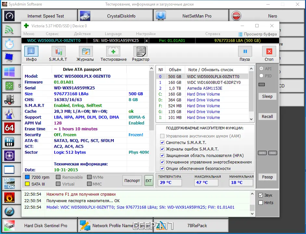The width and height of the screenshot is (306, 234).
Task: Click the Просмотр буфера list icon
Action: [x=240, y=34]
